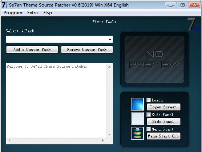
Task: Click the 7tsp title bar app icon
Action: coord(4,5)
